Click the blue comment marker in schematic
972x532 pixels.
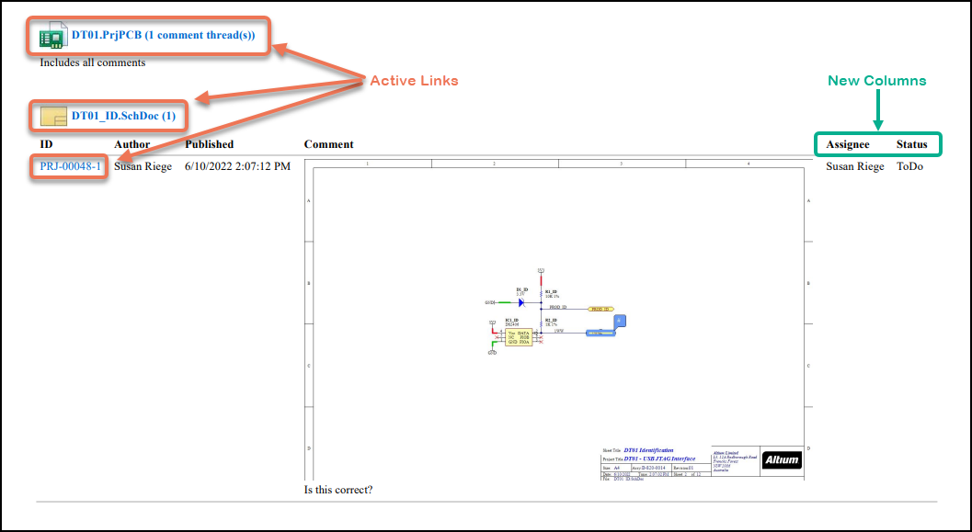tap(620, 320)
